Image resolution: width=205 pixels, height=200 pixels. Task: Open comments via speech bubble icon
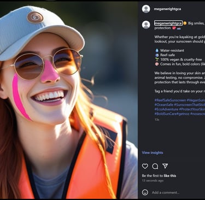coord(155,166)
